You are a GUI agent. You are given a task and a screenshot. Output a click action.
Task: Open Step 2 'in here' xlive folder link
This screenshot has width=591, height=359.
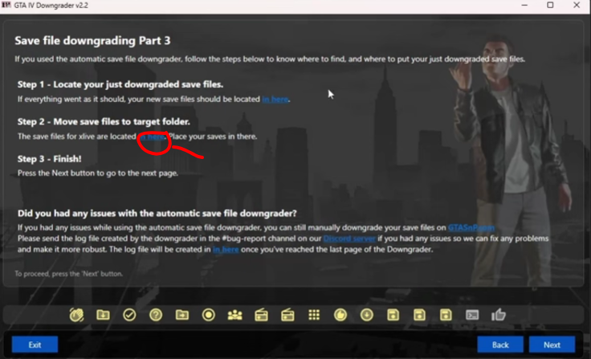[153, 137]
